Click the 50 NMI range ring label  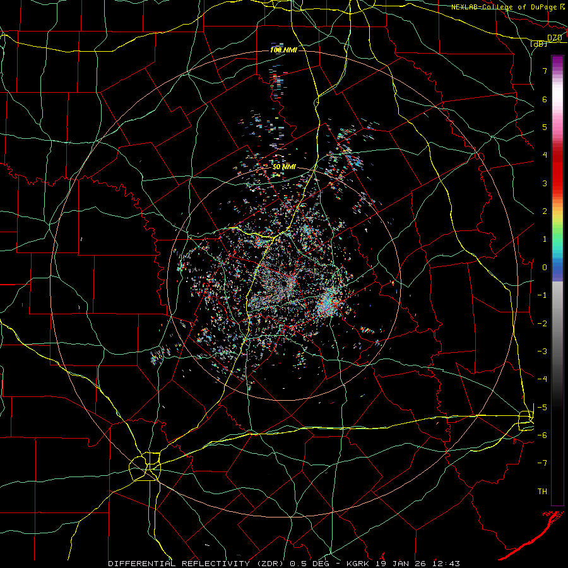click(284, 167)
